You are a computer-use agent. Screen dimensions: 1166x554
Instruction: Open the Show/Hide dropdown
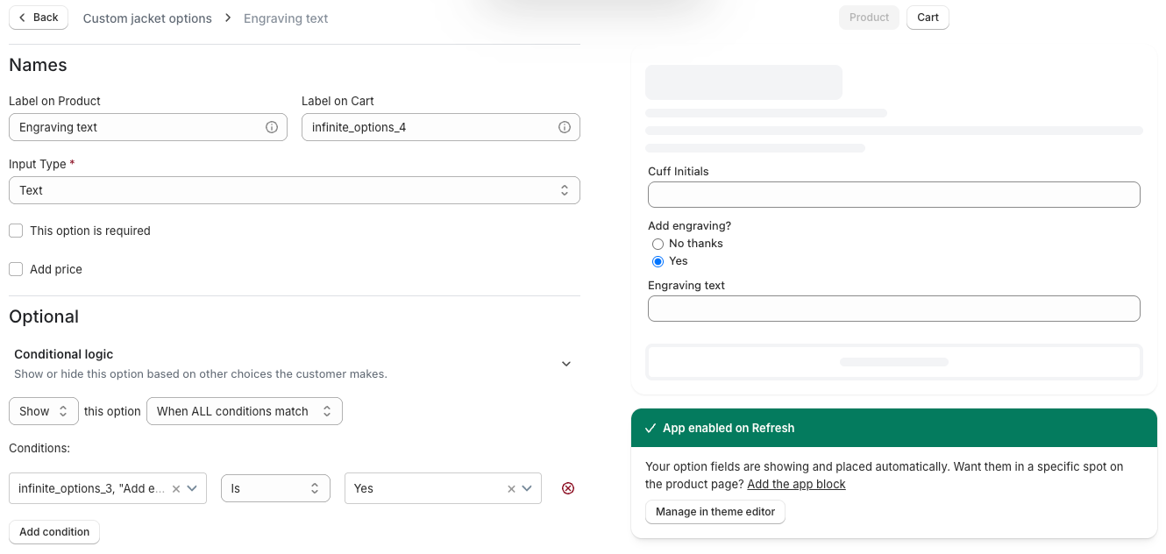point(44,411)
